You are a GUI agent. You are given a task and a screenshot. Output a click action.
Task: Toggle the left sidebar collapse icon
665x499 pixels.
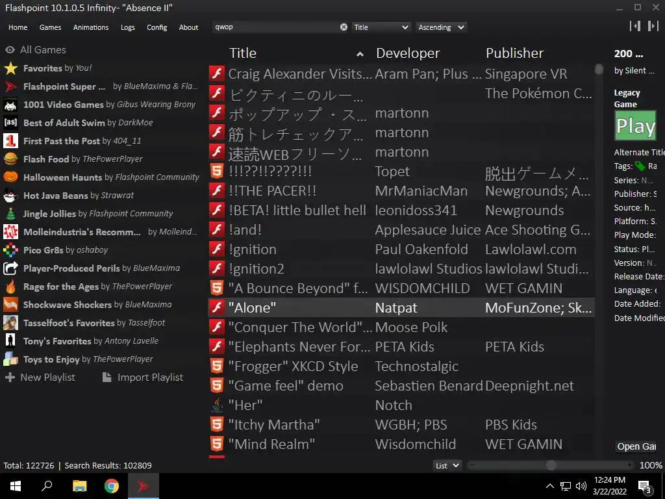635,26
